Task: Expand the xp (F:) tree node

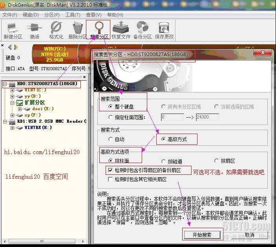Action: 12,115
